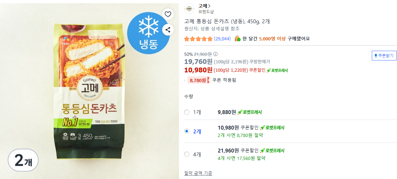Click the 8,780원 coupon applied tag
Viewport: 397px width, 179px height.
tap(198, 80)
